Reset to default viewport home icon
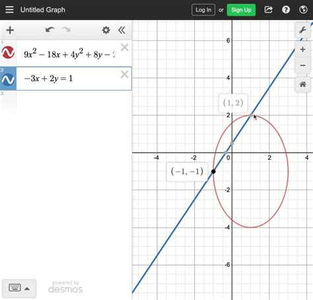This screenshot has height=300, width=313. click(302, 84)
